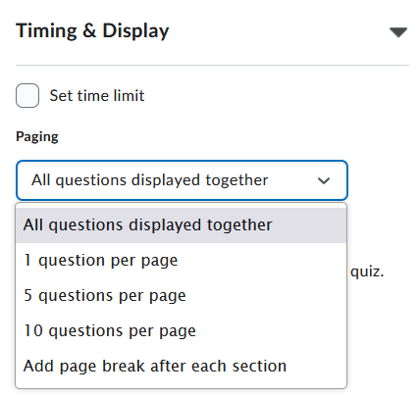Choose highlighted All questions displayed together option
The width and height of the screenshot is (420, 396).
[181, 225]
